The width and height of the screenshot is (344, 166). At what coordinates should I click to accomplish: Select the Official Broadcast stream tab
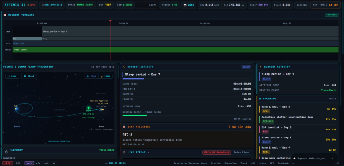(216, 152)
